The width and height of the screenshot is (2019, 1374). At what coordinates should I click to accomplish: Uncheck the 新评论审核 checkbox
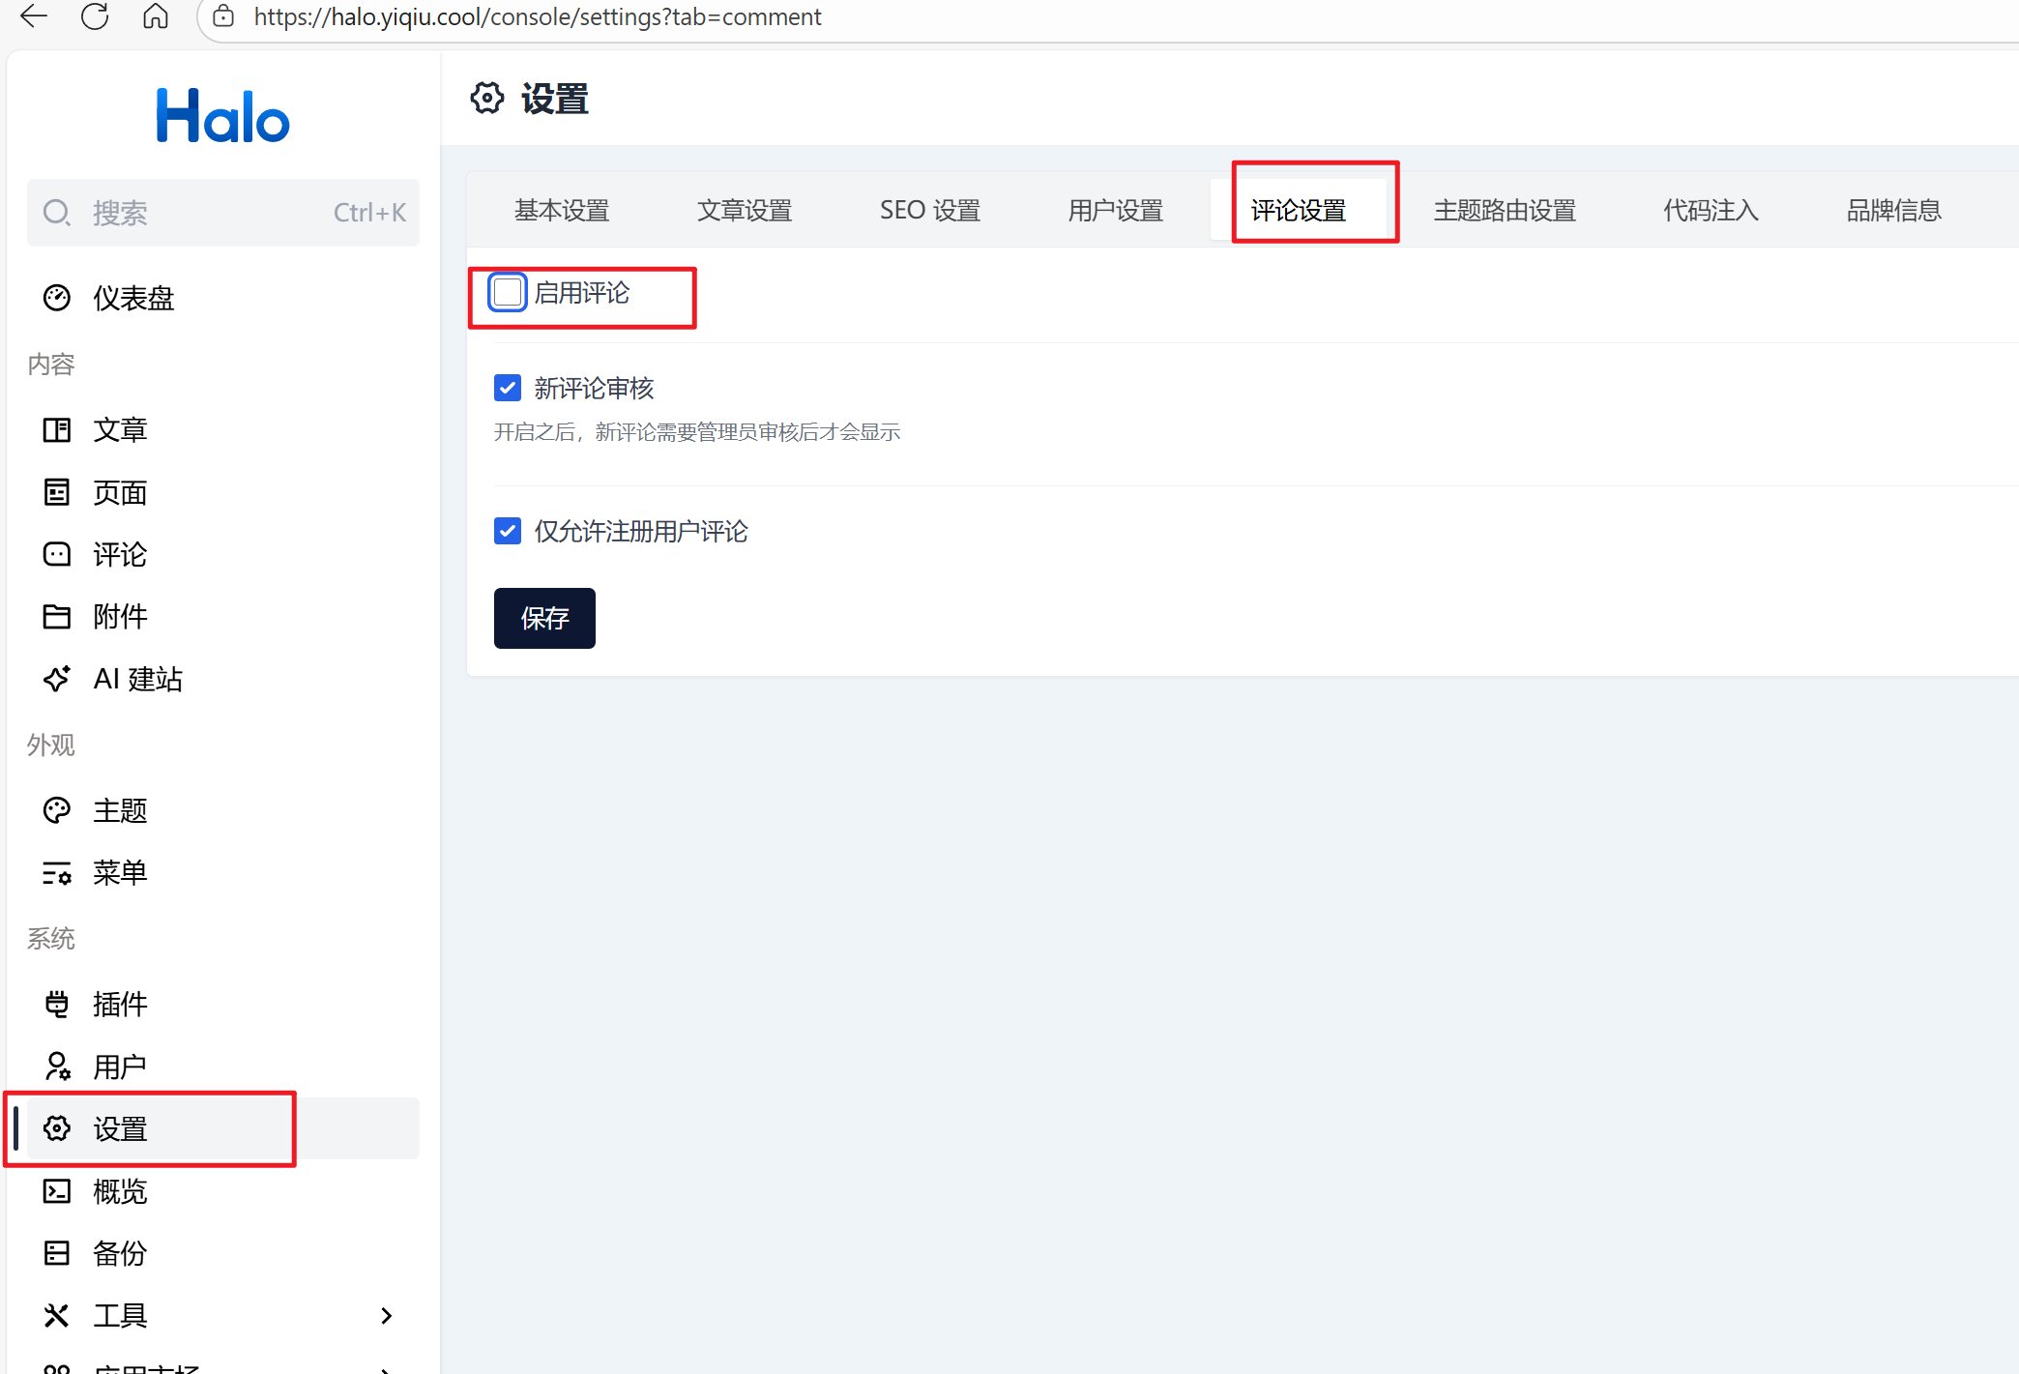pos(508,388)
